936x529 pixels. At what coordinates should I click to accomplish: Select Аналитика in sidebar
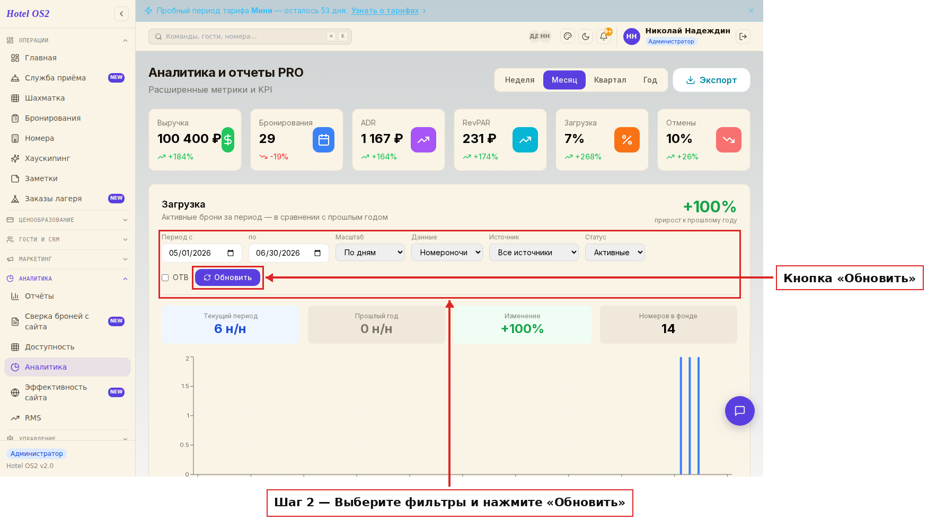(67, 367)
